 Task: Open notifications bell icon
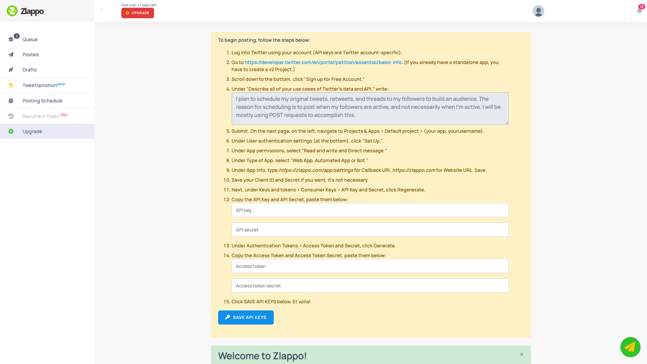[x=639, y=10]
